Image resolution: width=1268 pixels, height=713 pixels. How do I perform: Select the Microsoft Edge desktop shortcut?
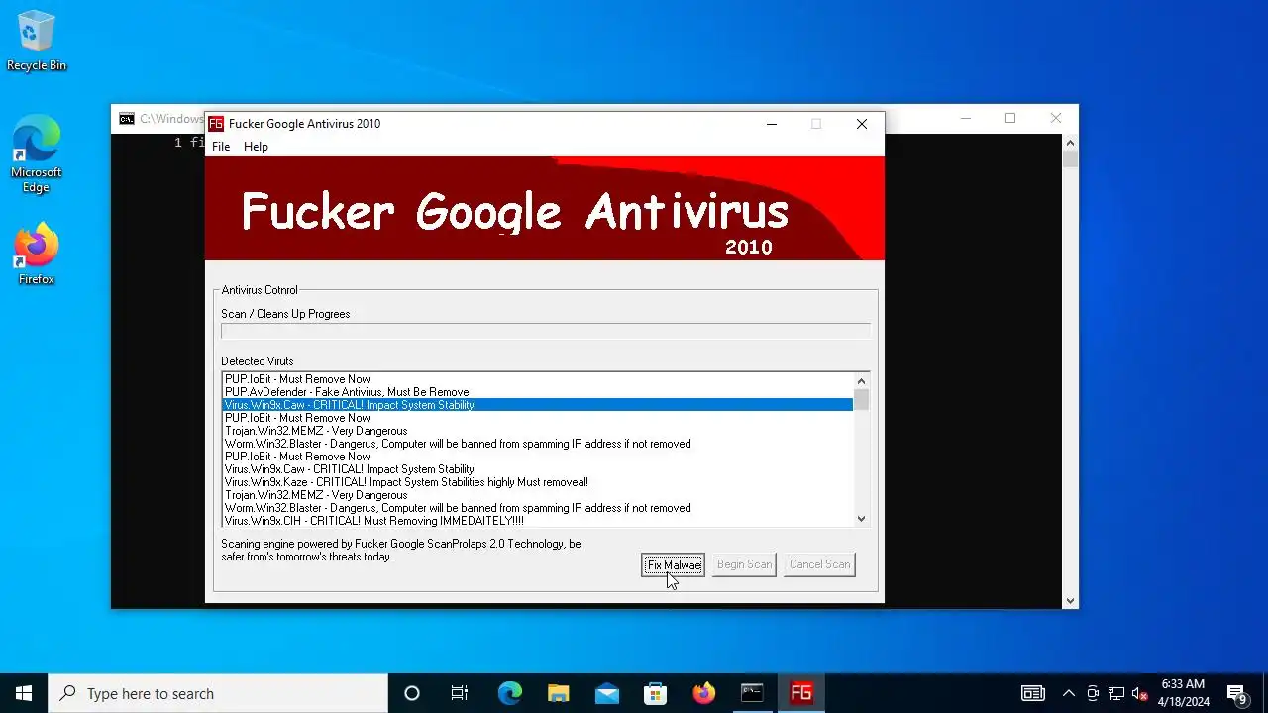point(37,154)
